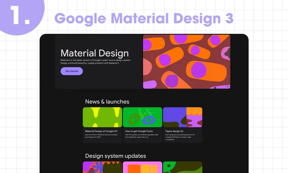Open the pink Design system updates card
Viewport: 288px width, 173px height.
[142, 167]
